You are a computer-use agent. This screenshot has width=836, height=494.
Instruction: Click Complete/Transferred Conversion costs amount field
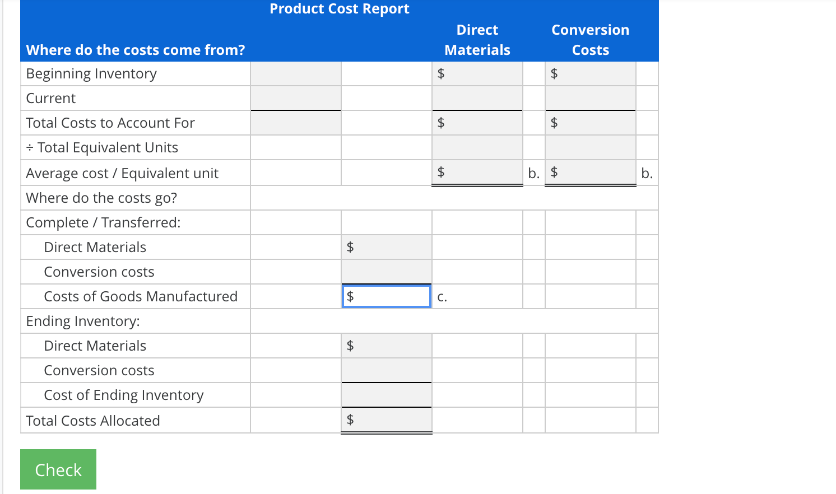387,272
